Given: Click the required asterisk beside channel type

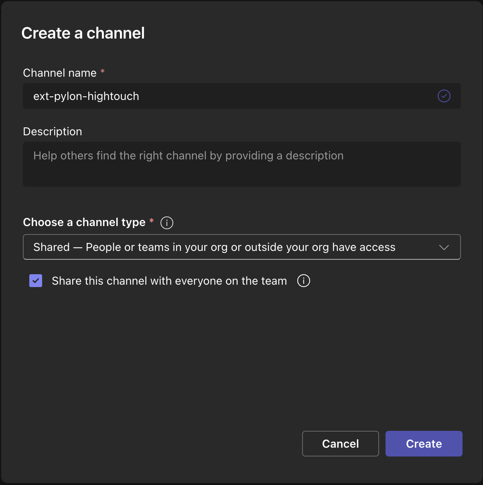Looking at the screenshot, I should 152,221.
